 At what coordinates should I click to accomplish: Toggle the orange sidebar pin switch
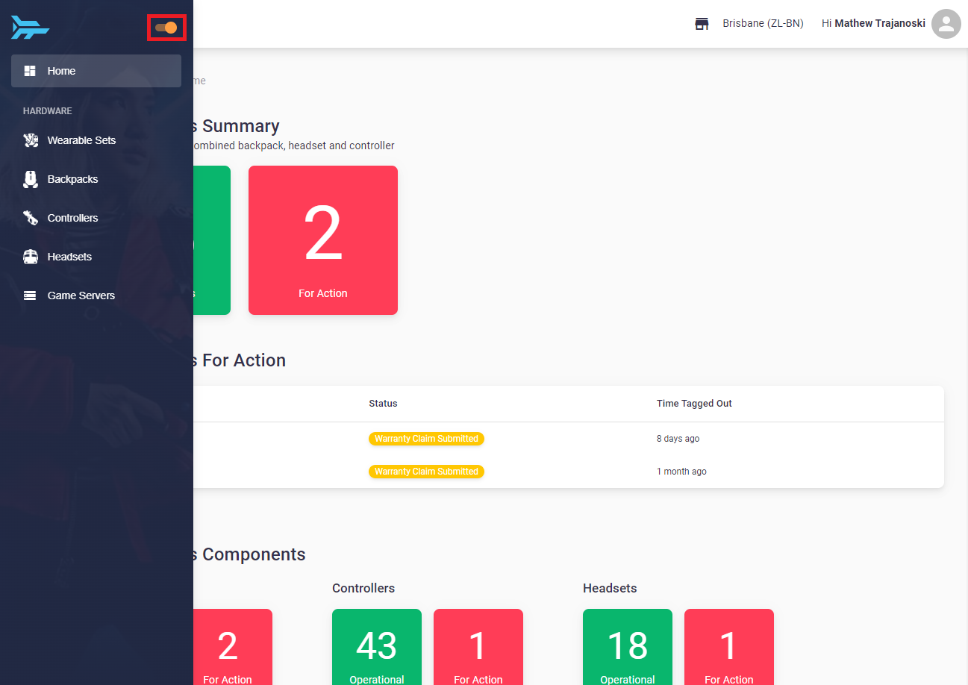tap(166, 28)
